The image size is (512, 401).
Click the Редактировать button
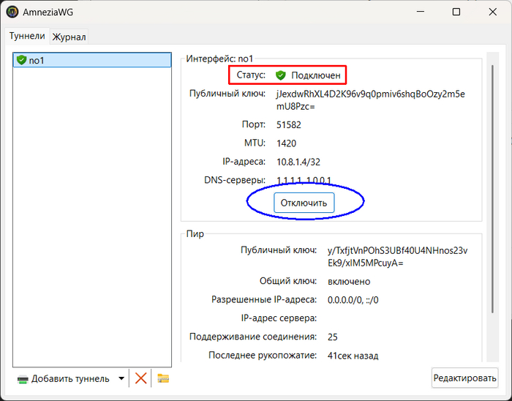(465, 378)
